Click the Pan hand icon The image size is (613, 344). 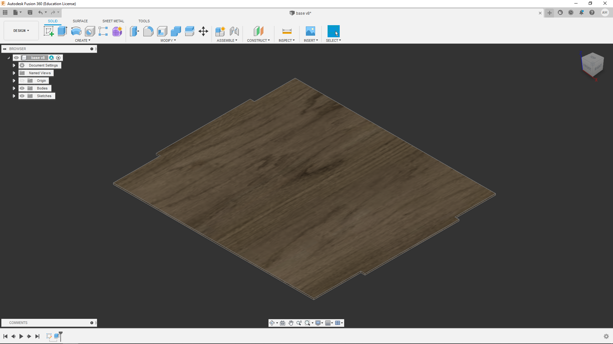tap(291, 323)
